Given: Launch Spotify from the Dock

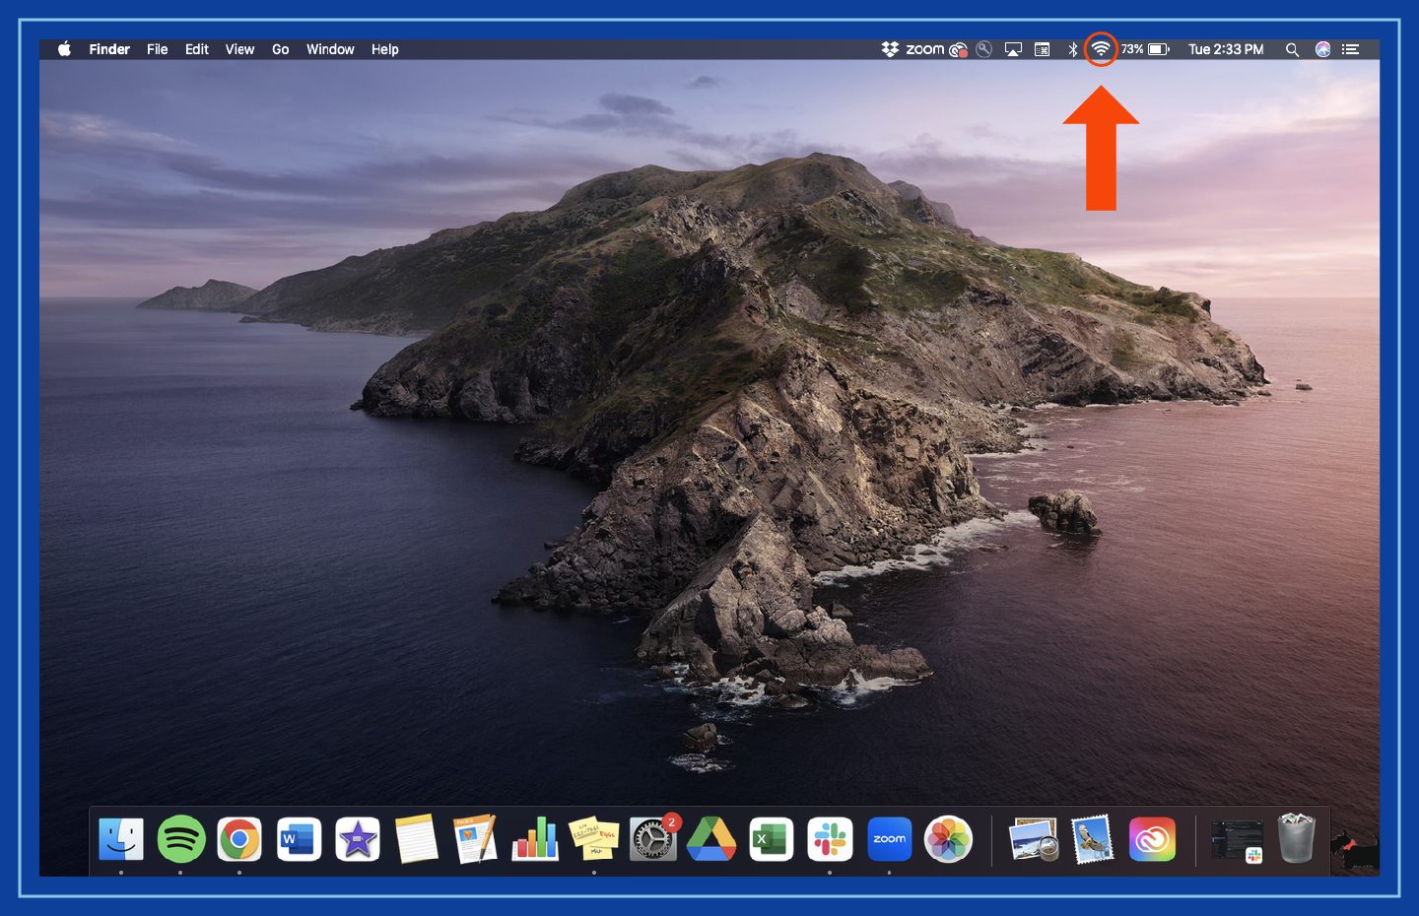Looking at the screenshot, I should [x=180, y=839].
